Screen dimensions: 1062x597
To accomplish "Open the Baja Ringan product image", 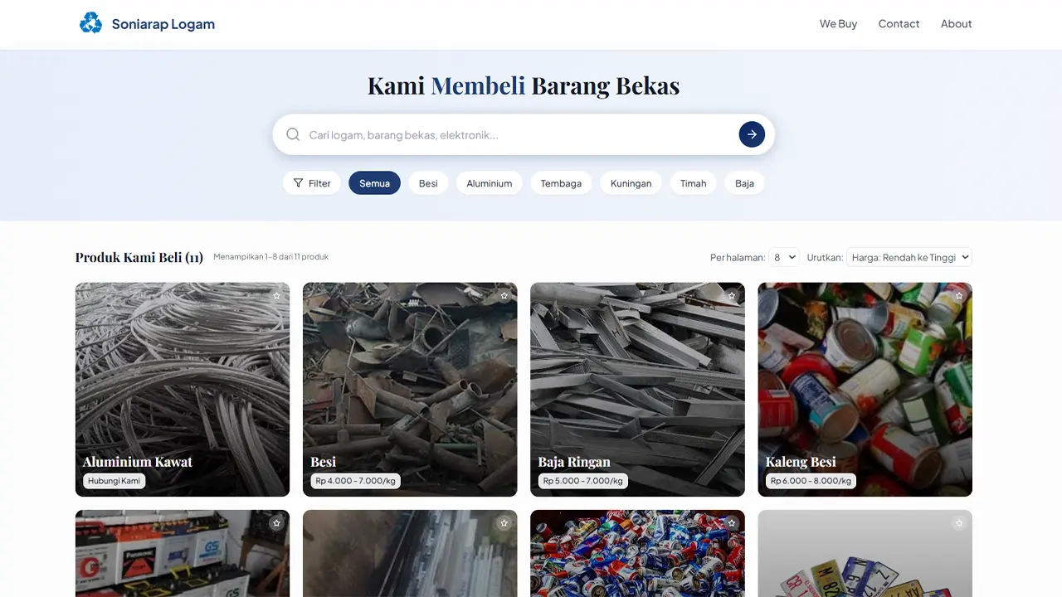I will coord(637,390).
